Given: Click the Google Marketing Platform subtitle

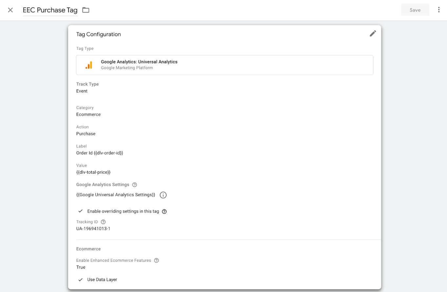Looking at the screenshot, I should tap(127, 68).
